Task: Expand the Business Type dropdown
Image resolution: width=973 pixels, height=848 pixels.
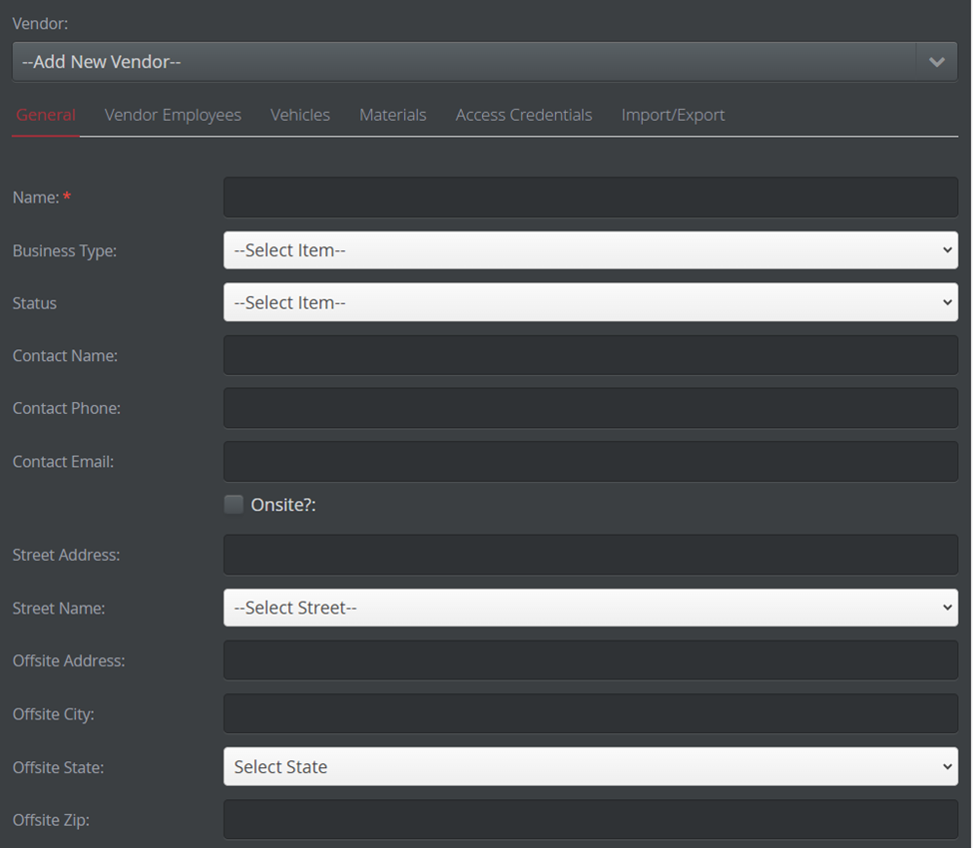Action: click(591, 250)
